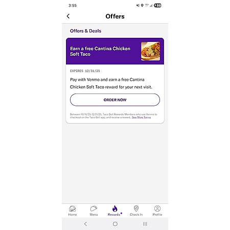
Task: Tap the Android back navigation button
Action: pos(85,224)
